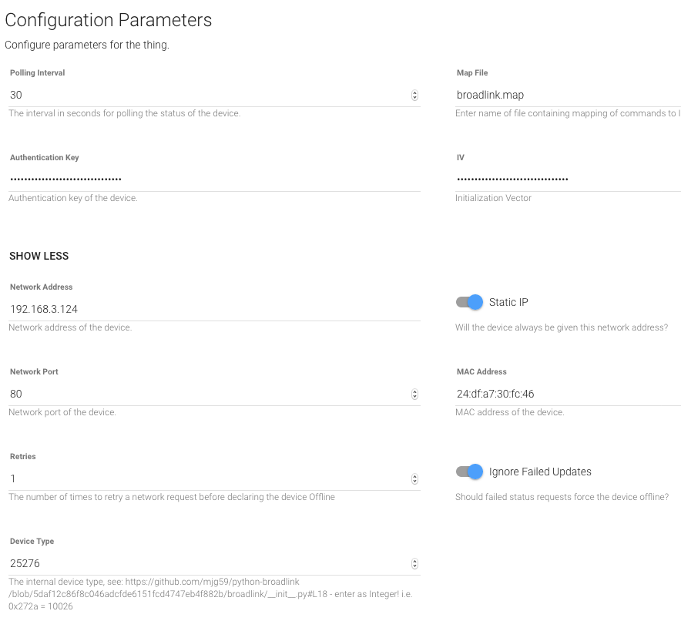Click the Polling Interval number stepper arrows
Viewport: 681px width, 621px height.
[x=414, y=96]
